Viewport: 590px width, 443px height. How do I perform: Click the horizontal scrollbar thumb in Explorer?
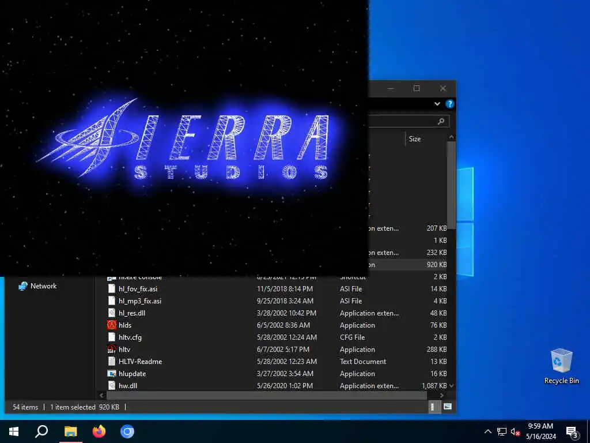pos(266,395)
